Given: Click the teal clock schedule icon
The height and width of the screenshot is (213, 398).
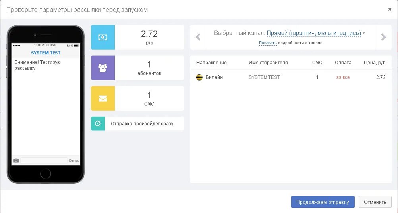Looking at the screenshot, I should (x=98, y=123).
